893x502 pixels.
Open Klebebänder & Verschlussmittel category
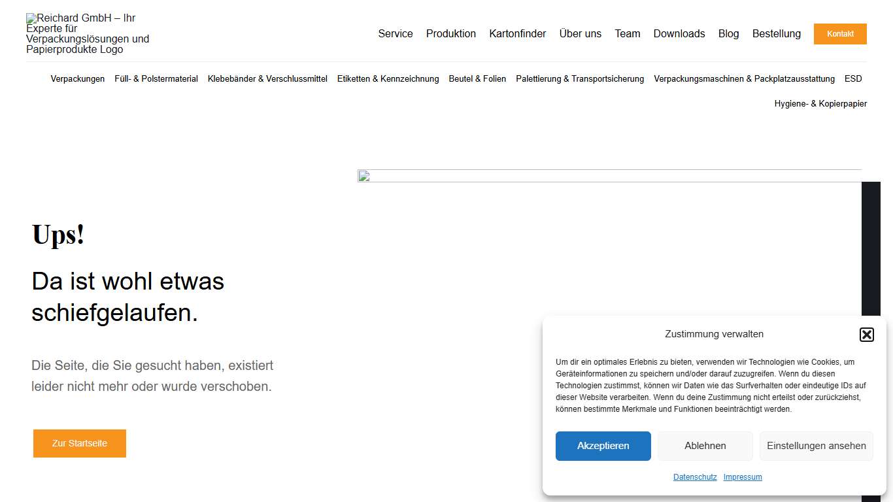pos(267,78)
